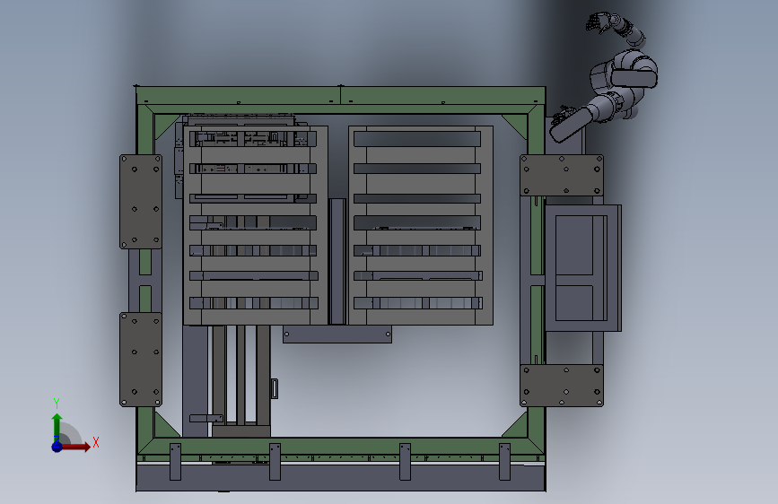Select the framed box attached on the right side
This screenshot has width=778, height=504.
(x=583, y=268)
